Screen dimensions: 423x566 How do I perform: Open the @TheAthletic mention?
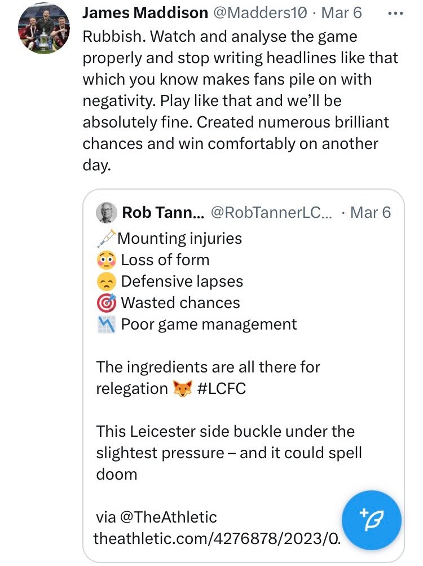168,517
